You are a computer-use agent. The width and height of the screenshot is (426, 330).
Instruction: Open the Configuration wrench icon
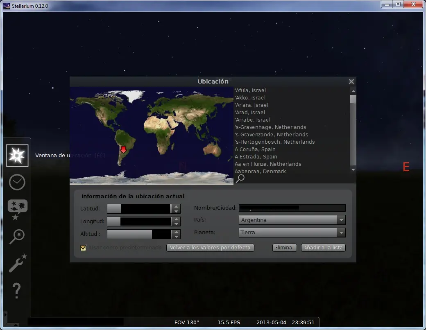(x=17, y=263)
